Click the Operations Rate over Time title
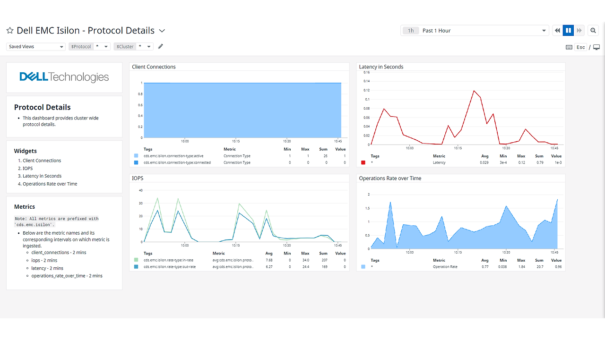The height and width of the screenshot is (340, 605). click(390, 178)
